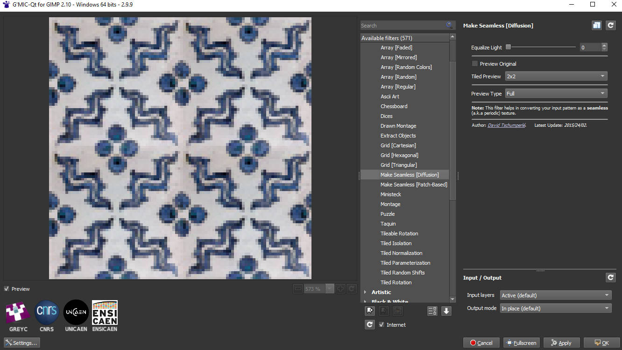This screenshot has height=350, width=622.
Task: Uncheck the Internet checkbox
Action: tap(382, 325)
